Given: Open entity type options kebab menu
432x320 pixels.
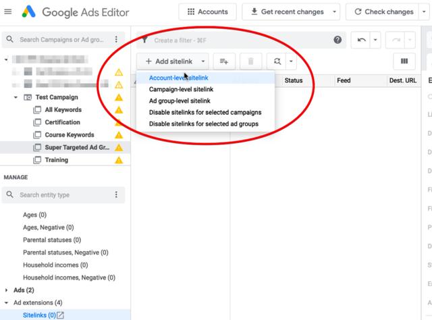Looking at the screenshot, I should [x=116, y=195].
